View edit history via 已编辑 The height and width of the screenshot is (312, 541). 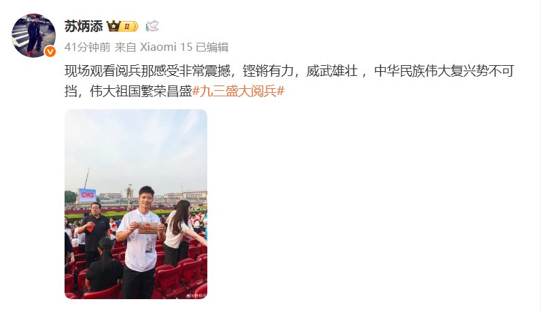tap(212, 47)
